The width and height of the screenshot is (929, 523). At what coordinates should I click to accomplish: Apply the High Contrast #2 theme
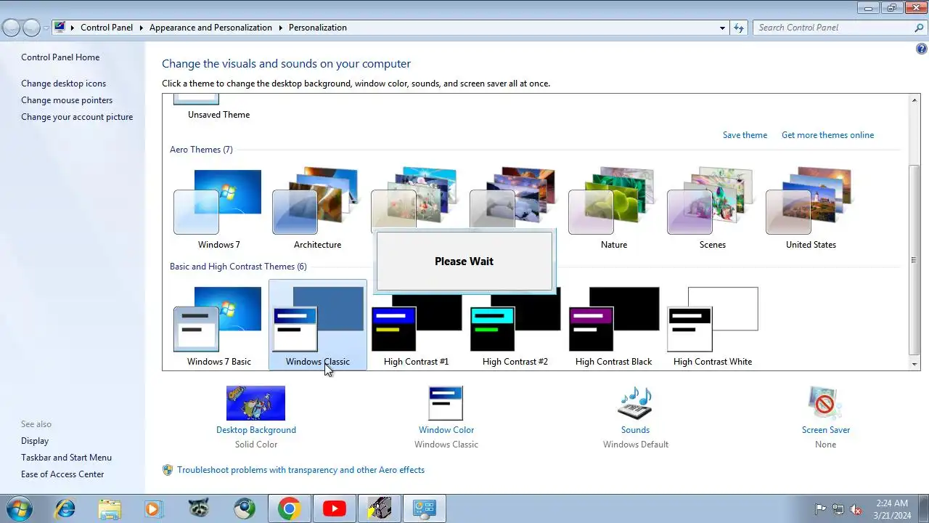tap(515, 325)
